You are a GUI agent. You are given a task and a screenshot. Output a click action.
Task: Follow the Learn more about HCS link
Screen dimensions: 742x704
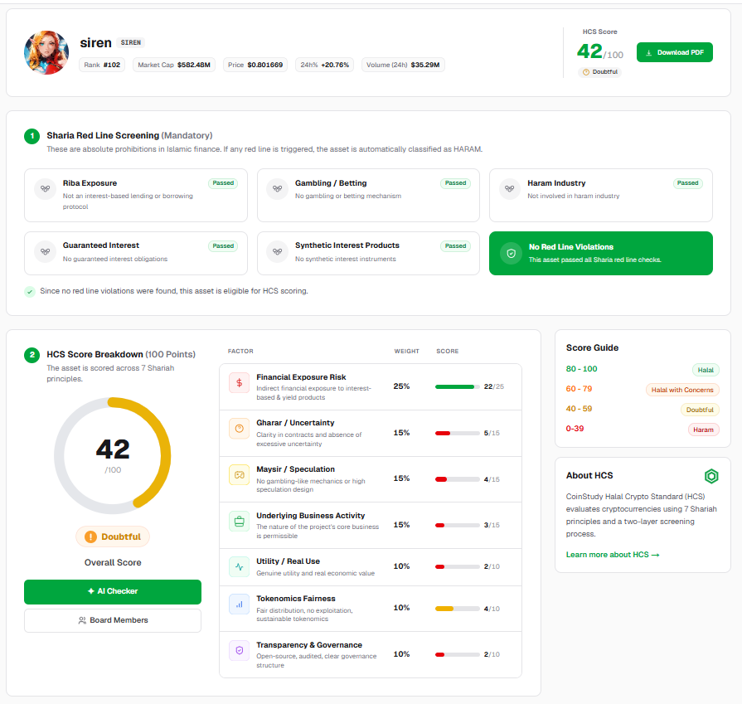613,555
